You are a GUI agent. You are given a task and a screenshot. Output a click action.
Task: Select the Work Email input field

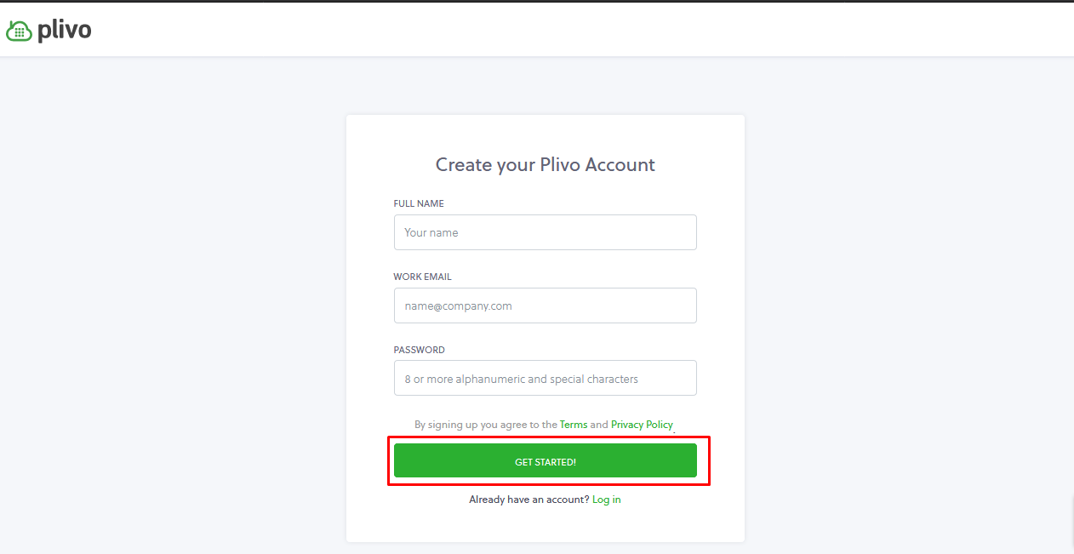(x=545, y=306)
